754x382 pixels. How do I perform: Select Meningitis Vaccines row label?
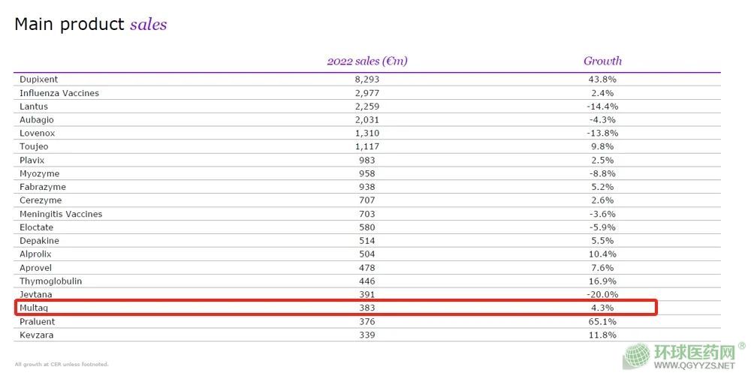pos(61,214)
